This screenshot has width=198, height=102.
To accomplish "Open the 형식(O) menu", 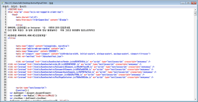I will (x=23, y=6).
